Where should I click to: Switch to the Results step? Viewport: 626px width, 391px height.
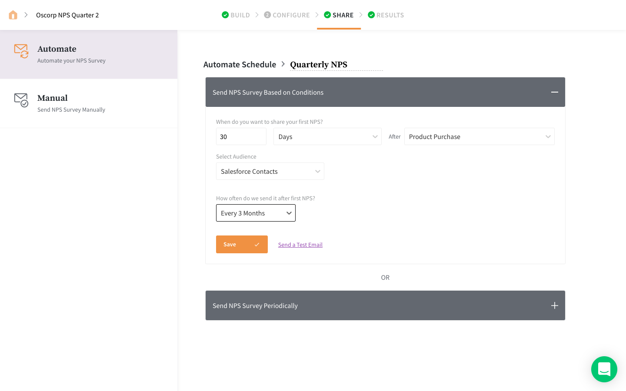pos(390,15)
